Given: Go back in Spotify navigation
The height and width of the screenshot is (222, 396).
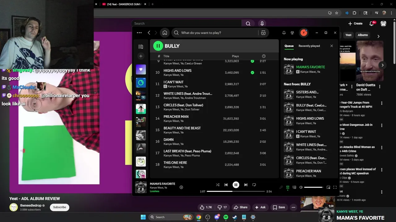Looking at the screenshot, I should pos(149,33).
